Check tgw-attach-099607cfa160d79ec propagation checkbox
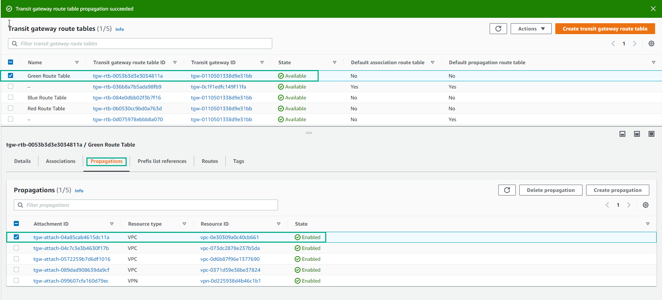 pos(16,280)
